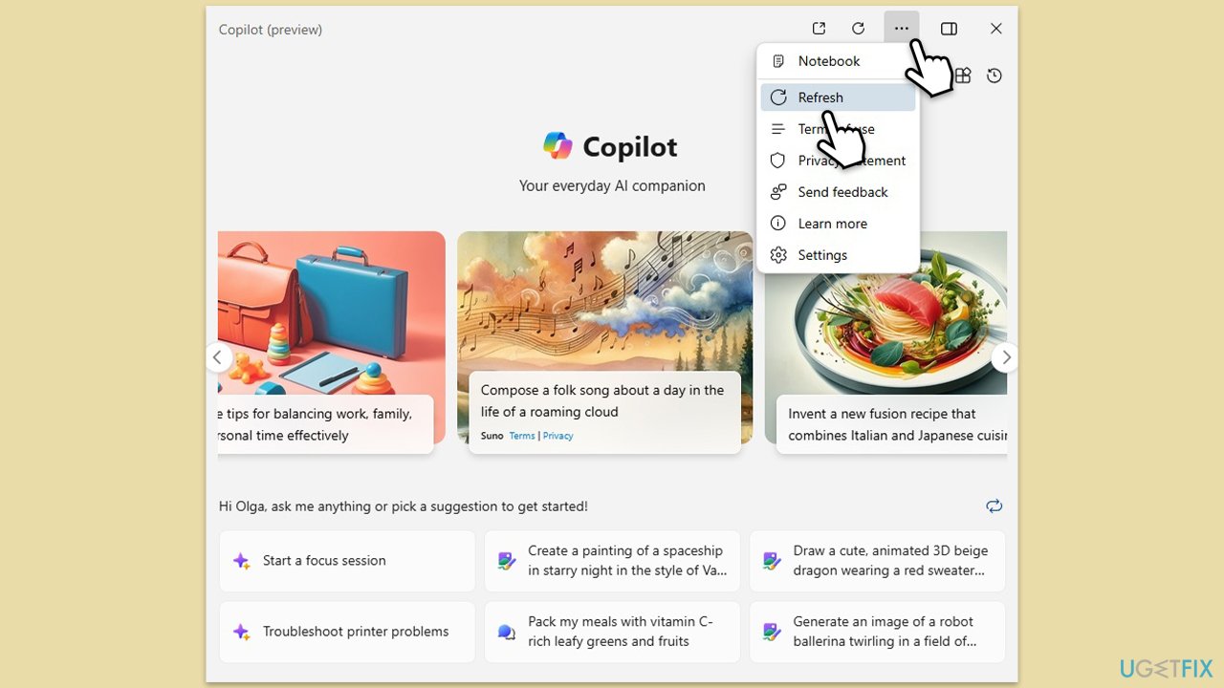Click Start a focus session suggestion
The width and height of the screenshot is (1224, 688).
click(x=347, y=561)
